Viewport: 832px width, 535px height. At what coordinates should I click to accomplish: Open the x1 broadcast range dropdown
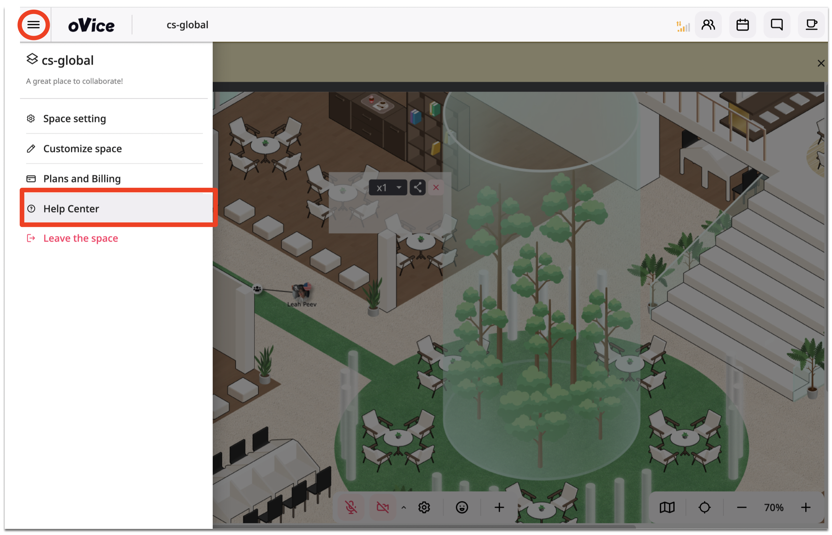(387, 187)
